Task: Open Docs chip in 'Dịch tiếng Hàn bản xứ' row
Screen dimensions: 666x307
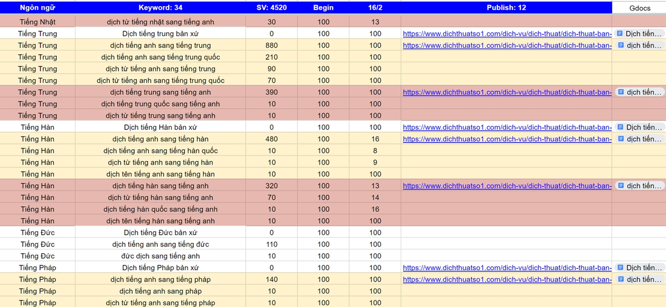Action: [640, 127]
